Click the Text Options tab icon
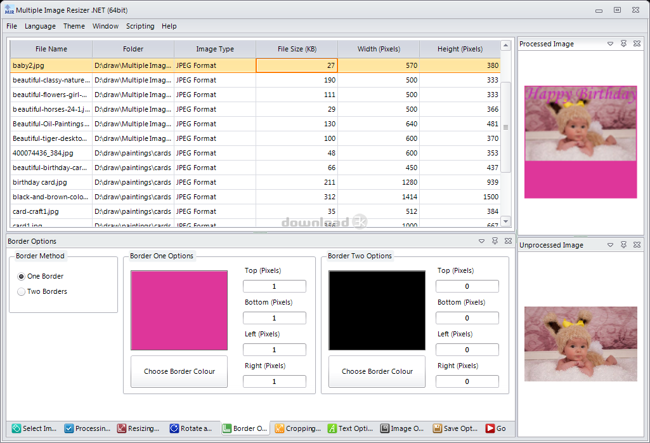This screenshot has height=443, width=650. 332,428
